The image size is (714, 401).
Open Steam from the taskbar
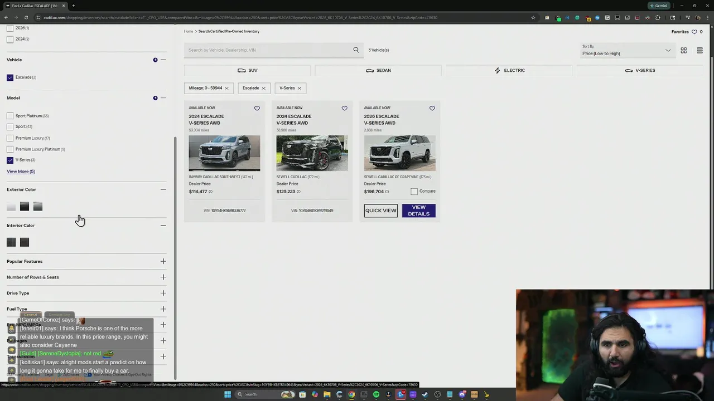[x=425, y=394]
